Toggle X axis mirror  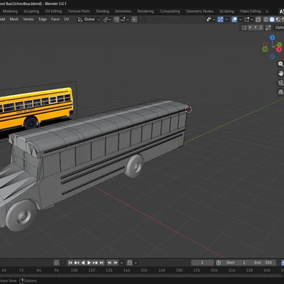250,28
